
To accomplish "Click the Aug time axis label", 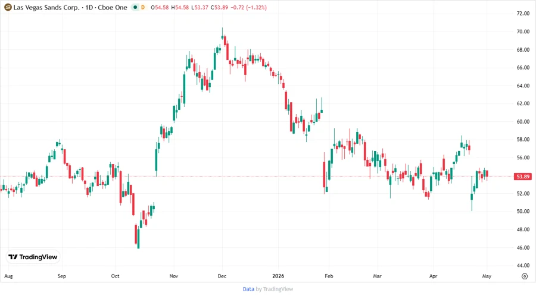I will [x=8, y=276].
